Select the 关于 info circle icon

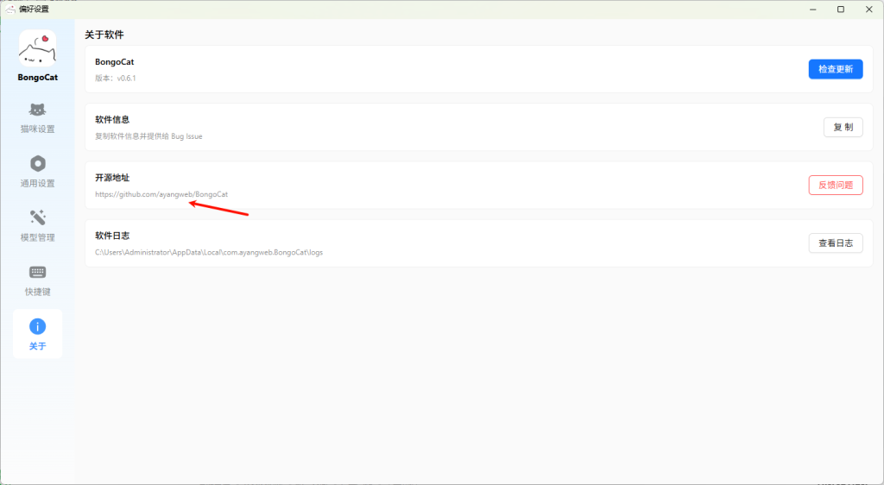[x=37, y=326]
